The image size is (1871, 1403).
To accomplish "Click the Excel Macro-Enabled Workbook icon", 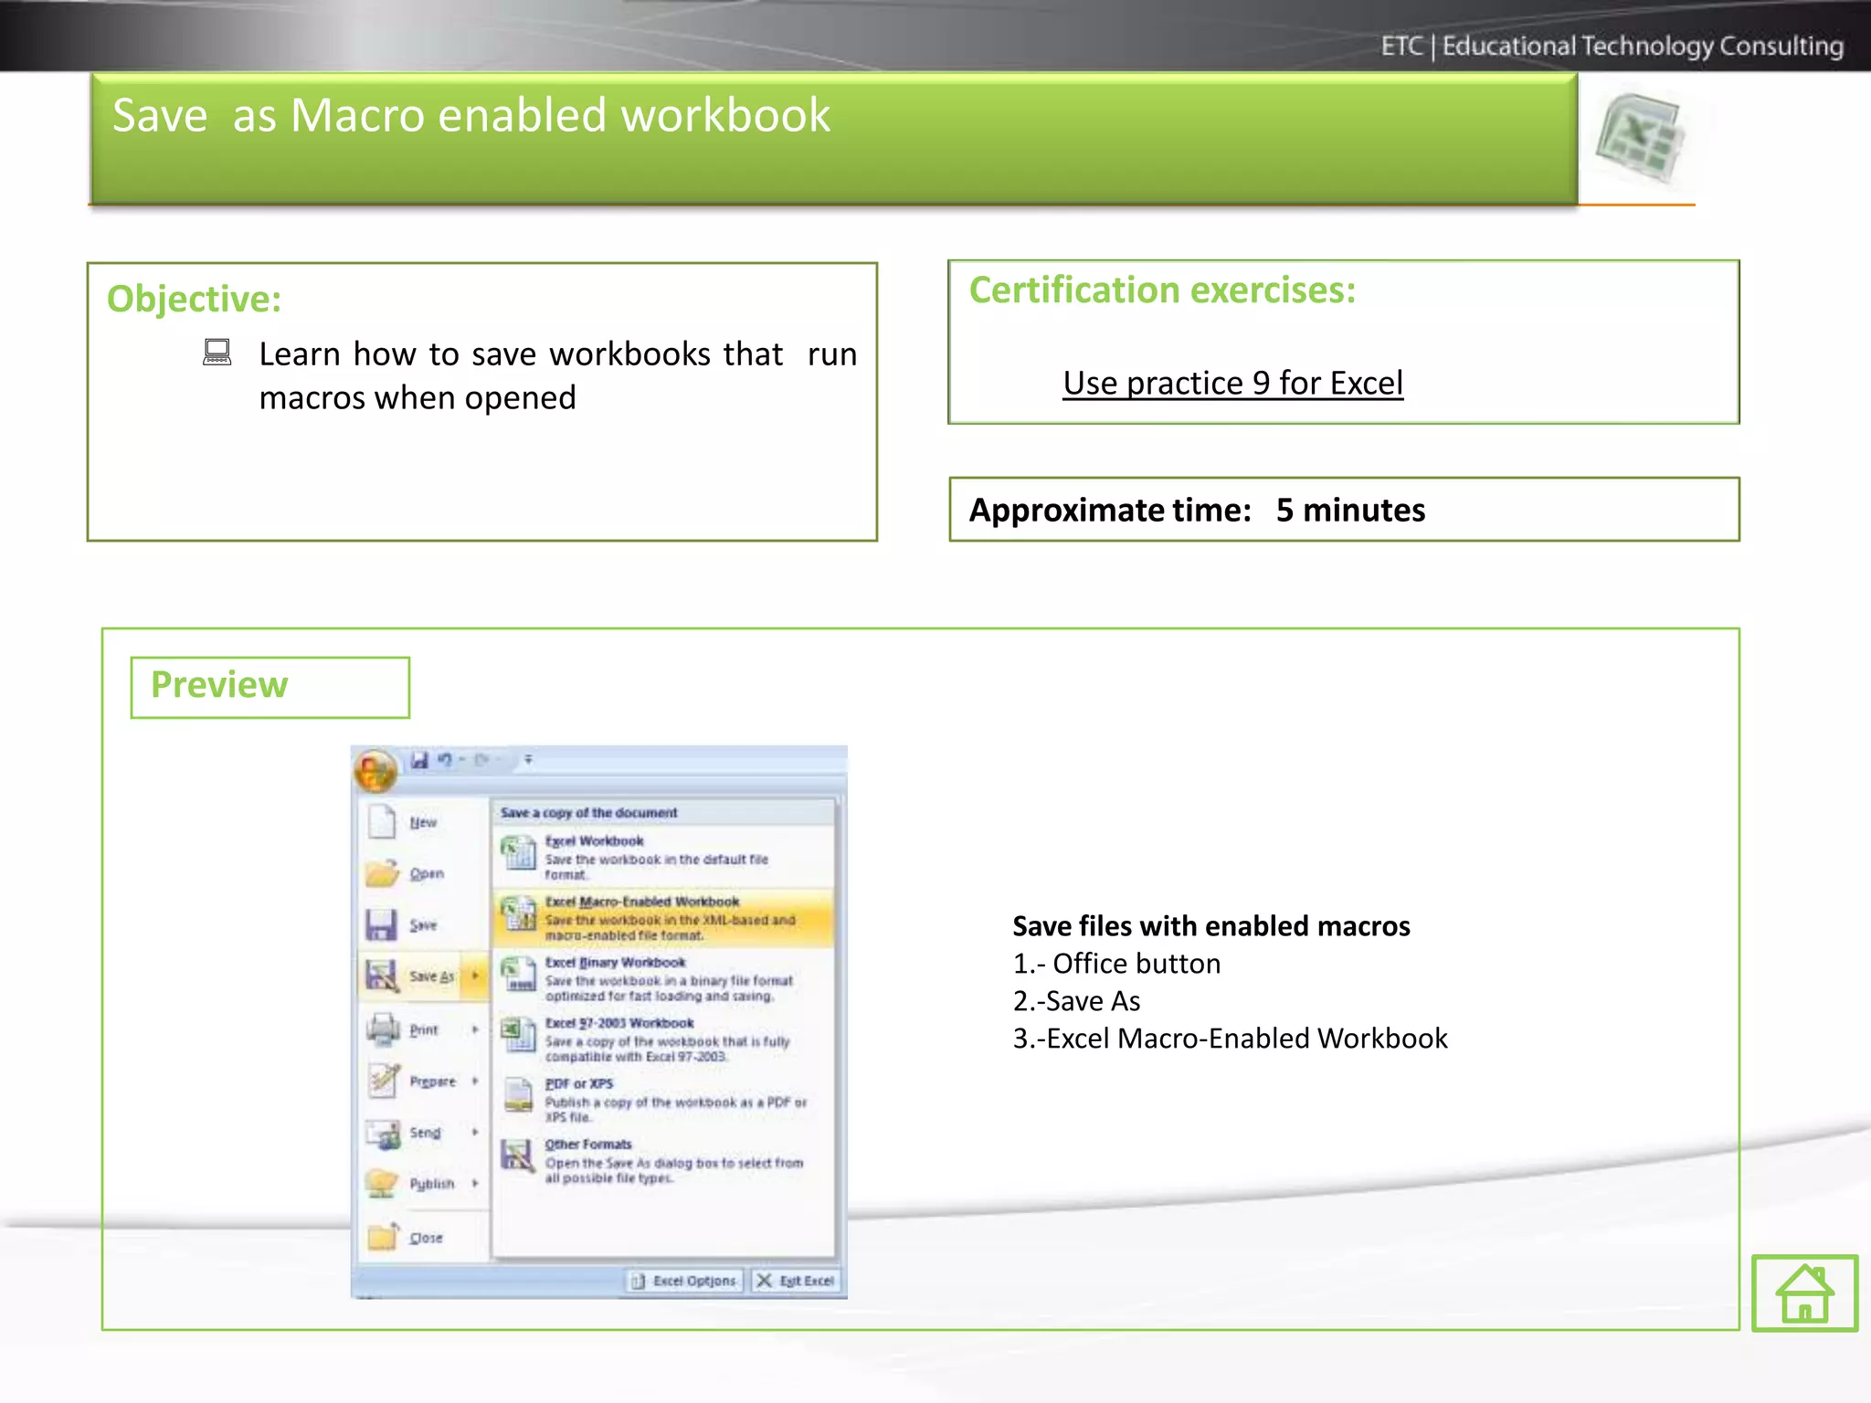I will tap(518, 913).
